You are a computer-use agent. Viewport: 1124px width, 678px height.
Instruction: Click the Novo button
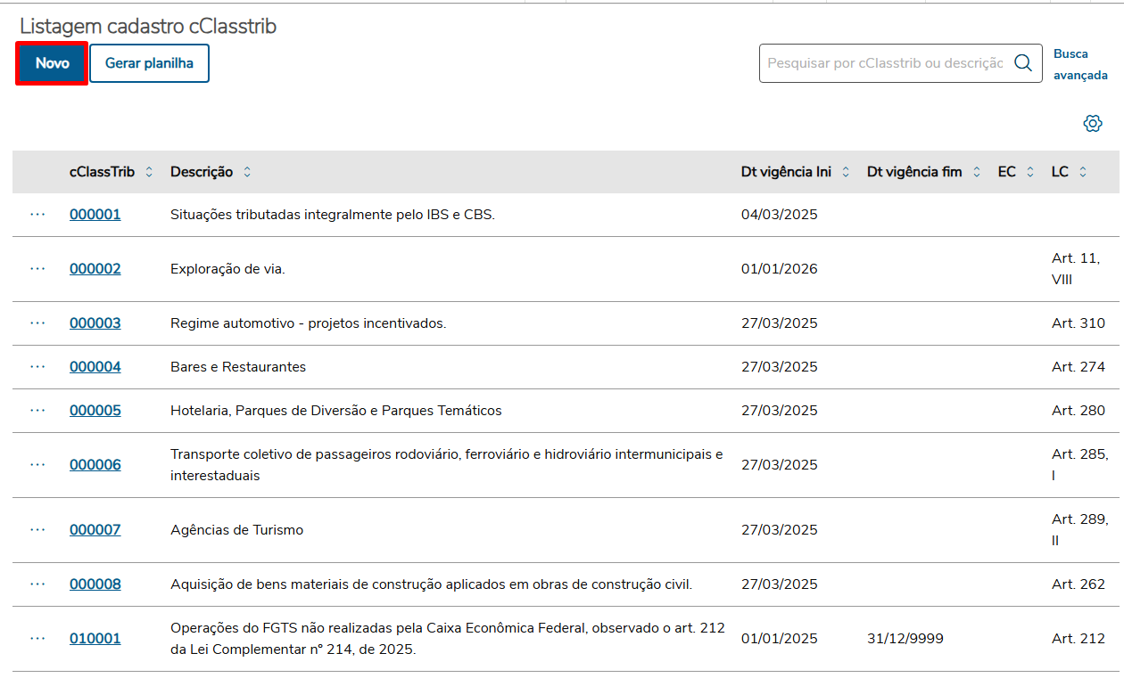52,63
